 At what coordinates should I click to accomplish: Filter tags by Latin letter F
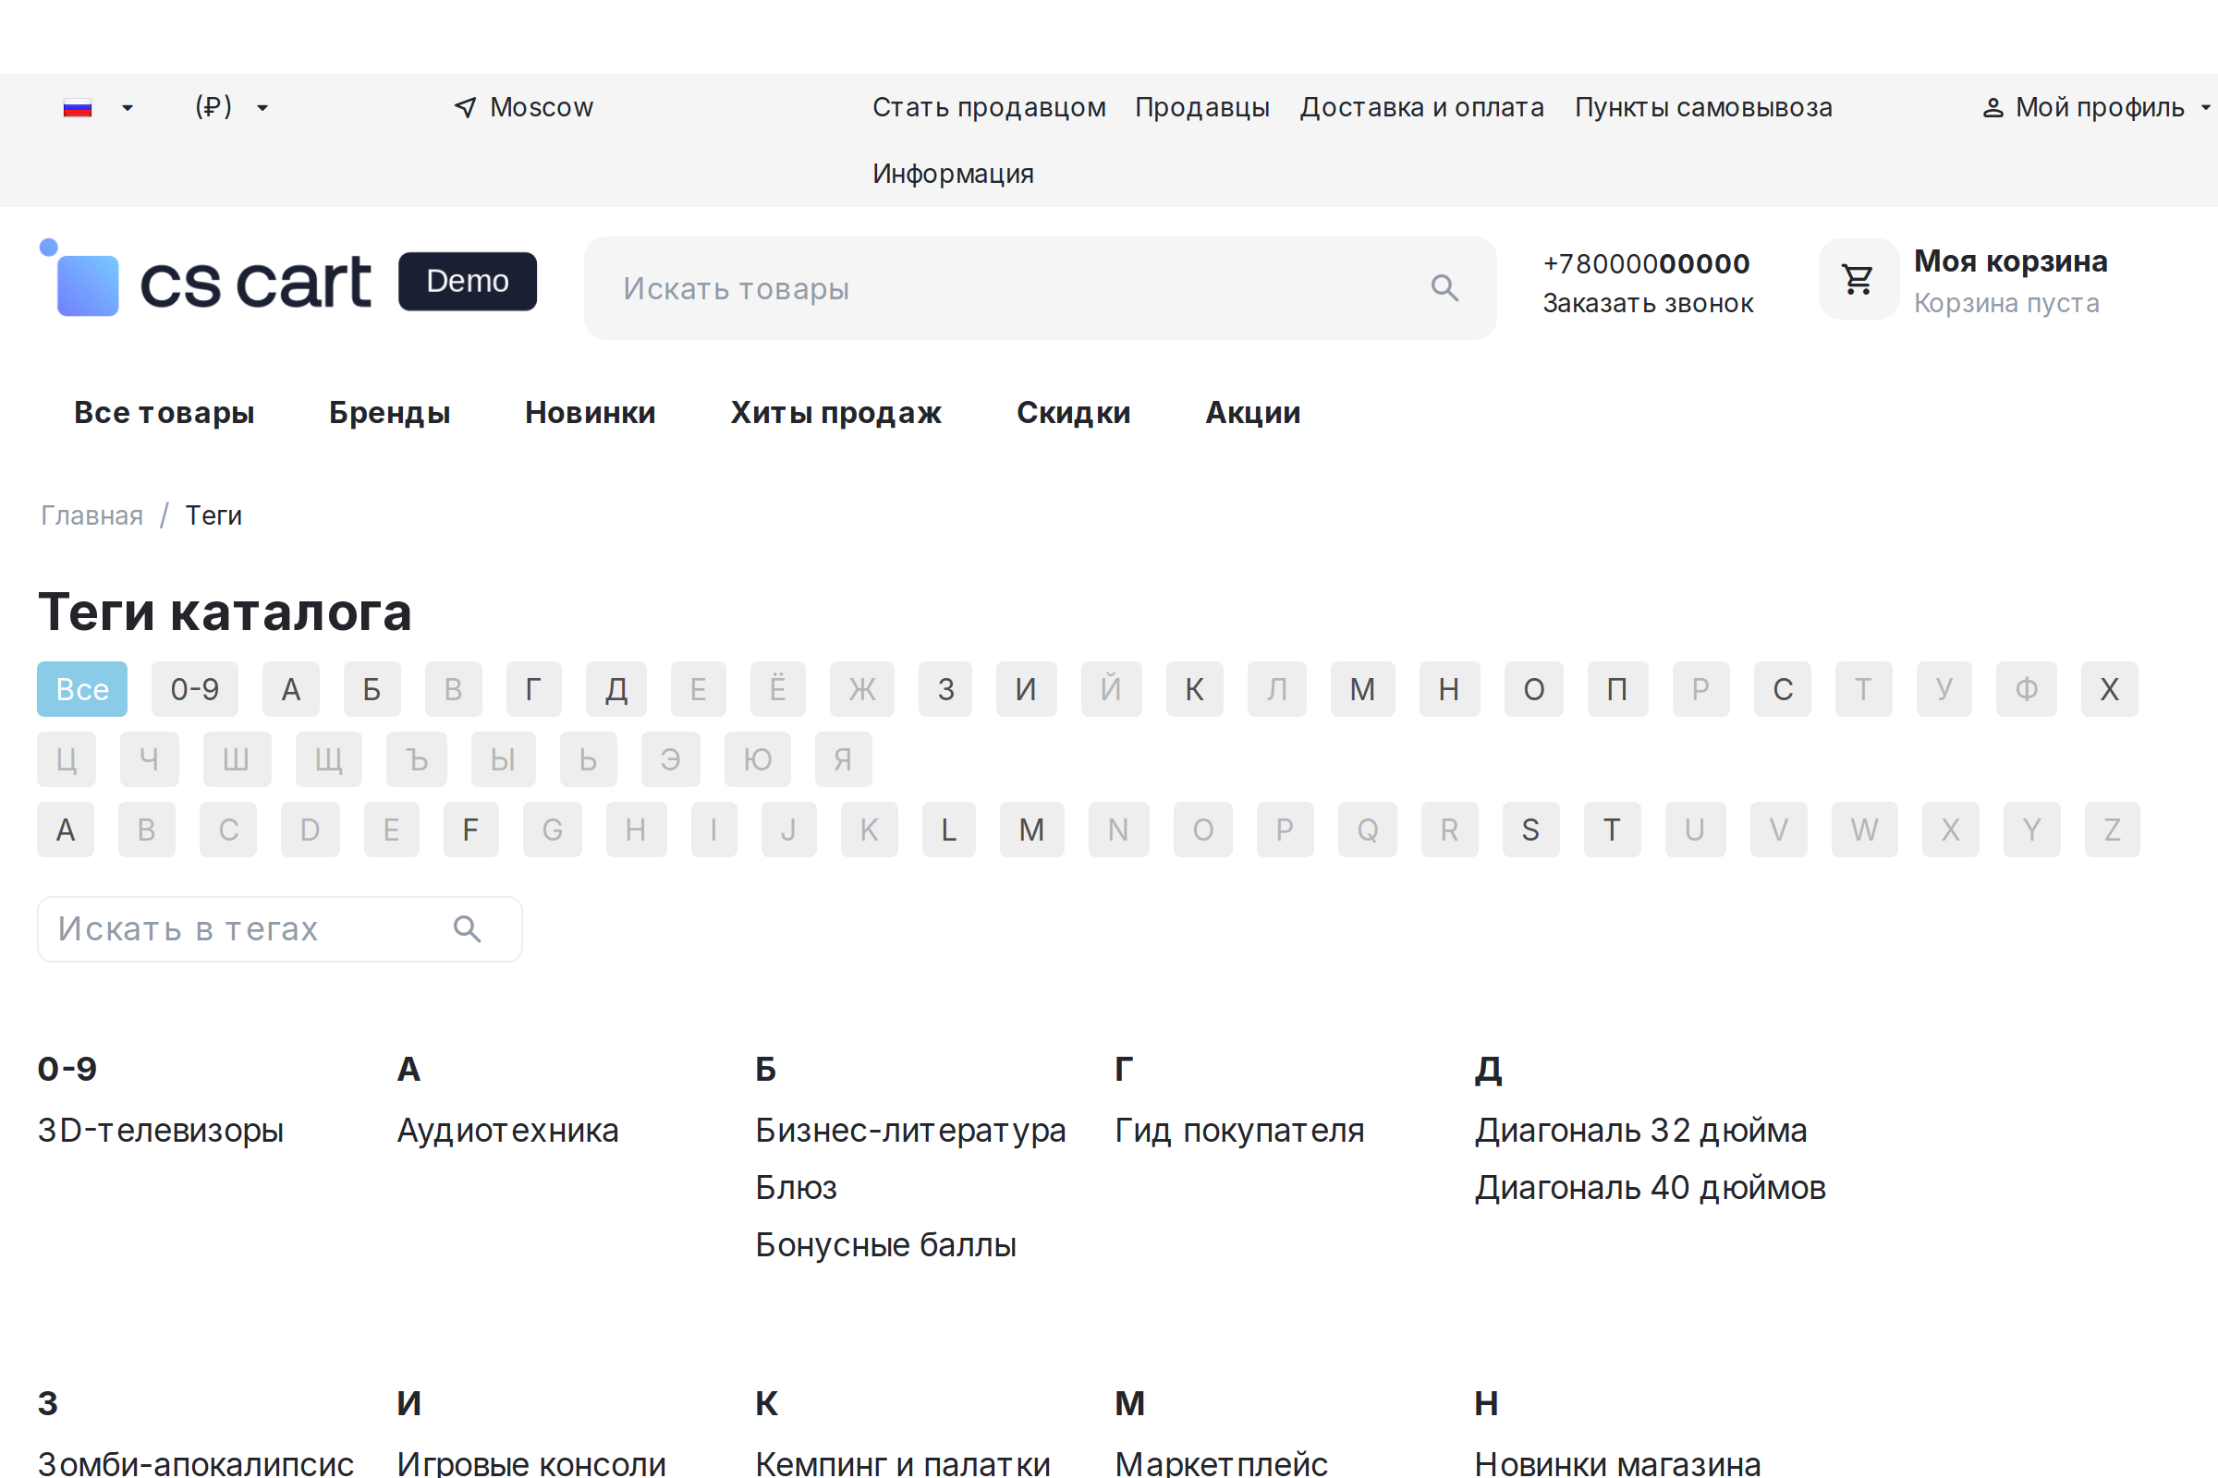(470, 830)
